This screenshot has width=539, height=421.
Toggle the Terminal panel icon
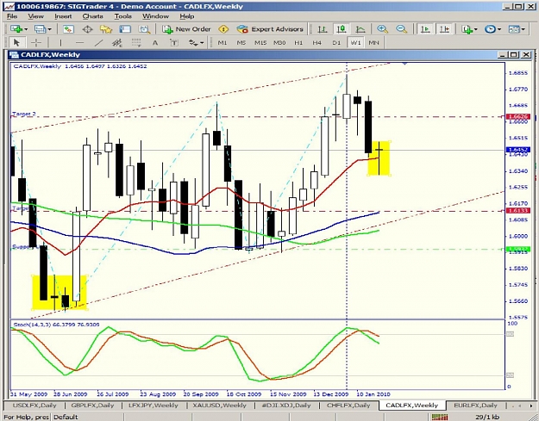[x=125, y=29]
